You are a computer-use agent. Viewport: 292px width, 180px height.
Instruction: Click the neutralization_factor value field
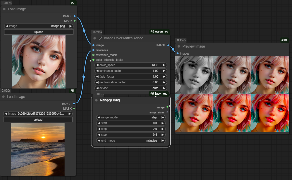[x=130, y=82]
